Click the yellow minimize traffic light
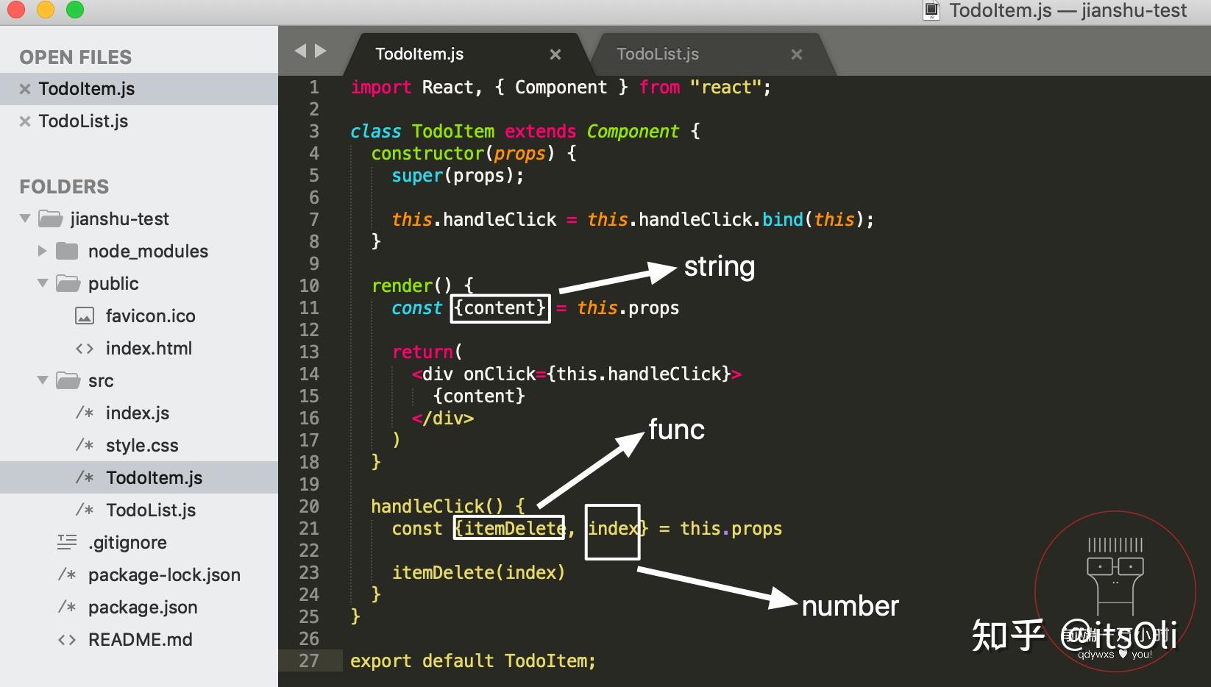This screenshot has width=1211, height=687. (46, 10)
